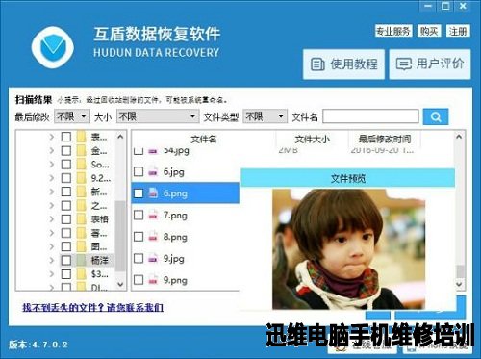Check the $3... folder checkbox

(x=66, y=274)
